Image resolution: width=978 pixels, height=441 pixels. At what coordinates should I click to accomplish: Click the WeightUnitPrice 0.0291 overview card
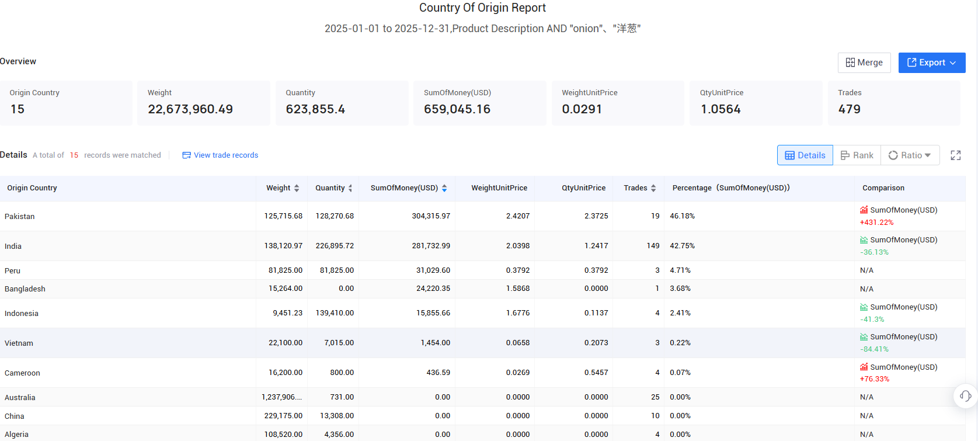click(618, 103)
